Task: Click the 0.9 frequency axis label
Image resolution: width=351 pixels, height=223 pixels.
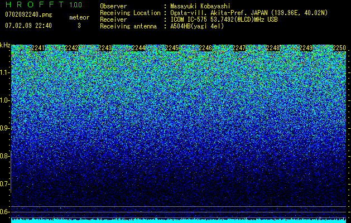Action: 4,128
